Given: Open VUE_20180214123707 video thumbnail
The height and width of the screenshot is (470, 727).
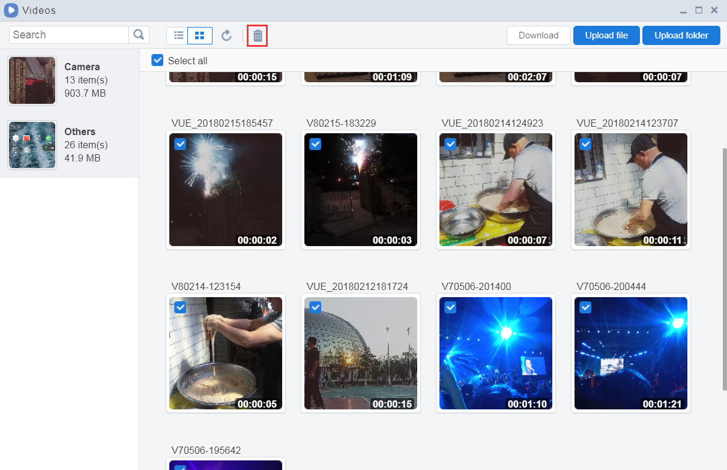Looking at the screenshot, I should [x=631, y=190].
